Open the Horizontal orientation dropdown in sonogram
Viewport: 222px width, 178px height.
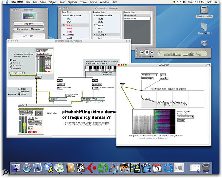pyautogui.click(x=149, y=75)
